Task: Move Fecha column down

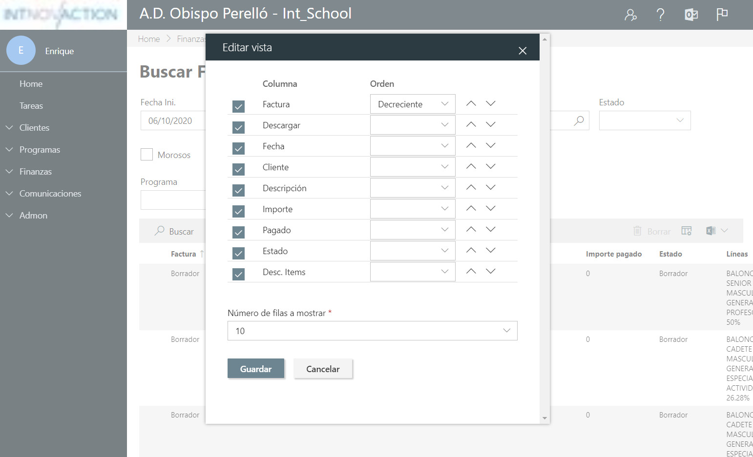Action: 491,145
